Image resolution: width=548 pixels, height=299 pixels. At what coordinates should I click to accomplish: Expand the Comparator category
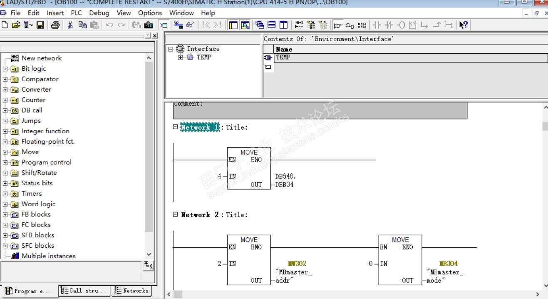pos(5,79)
